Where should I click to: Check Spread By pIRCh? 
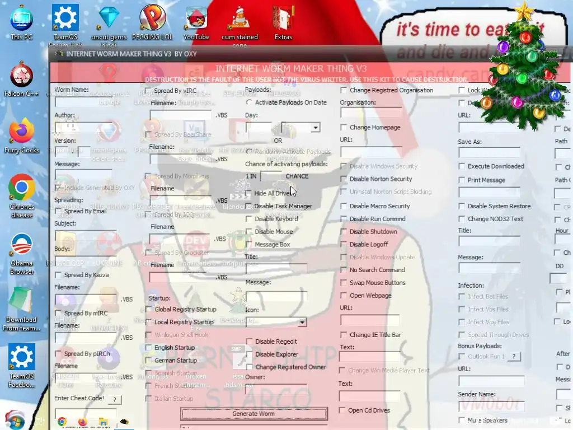[58, 354]
